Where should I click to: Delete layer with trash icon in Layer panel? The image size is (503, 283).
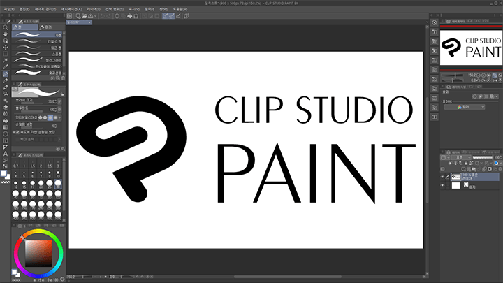click(500, 169)
